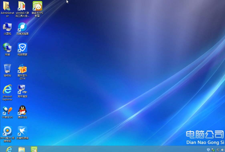The width and height of the screenshot is (225, 152).
Task: Open the Xunlei (Thunder) download shortcut
Action: pyautogui.click(x=22, y=131)
